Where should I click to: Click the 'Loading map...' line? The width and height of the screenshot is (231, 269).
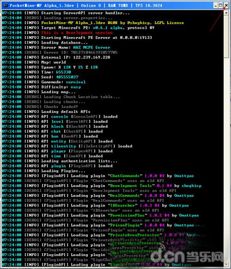[39, 92]
